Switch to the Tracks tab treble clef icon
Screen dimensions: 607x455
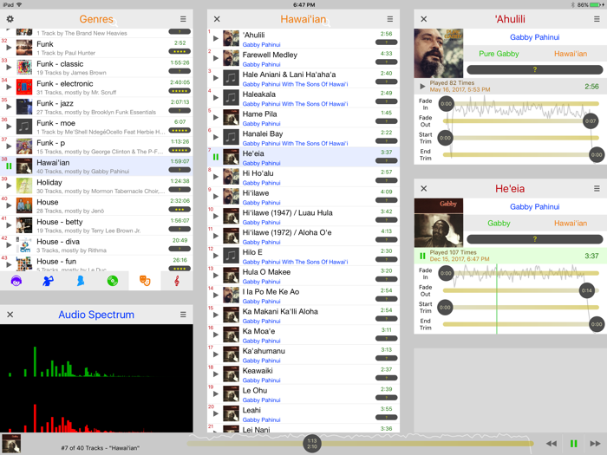[177, 281]
